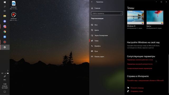Open Task View on the taskbar
Viewport: 169px width, 95px height.
coord(5,11)
